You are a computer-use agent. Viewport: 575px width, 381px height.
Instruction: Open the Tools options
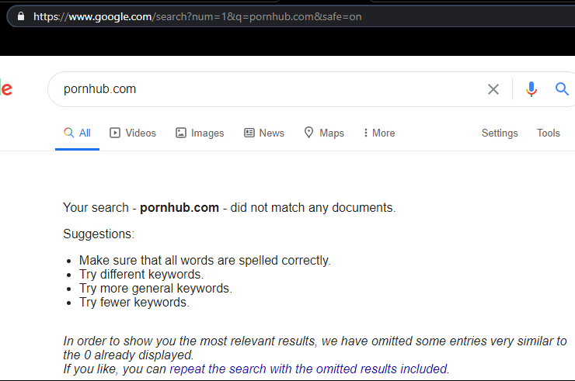pyautogui.click(x=549, y=133)
